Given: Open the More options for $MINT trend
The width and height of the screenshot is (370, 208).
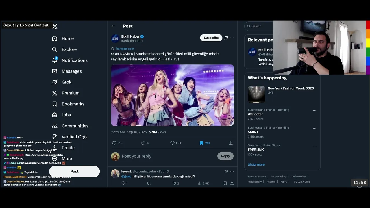Looking at the screenshot, I should click(x=314, y=128).
